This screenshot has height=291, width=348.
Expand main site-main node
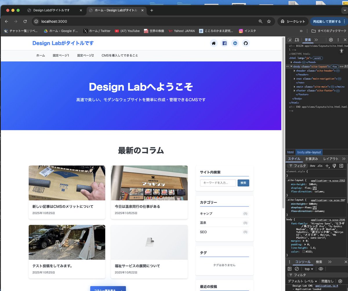[x=295, y=87]
